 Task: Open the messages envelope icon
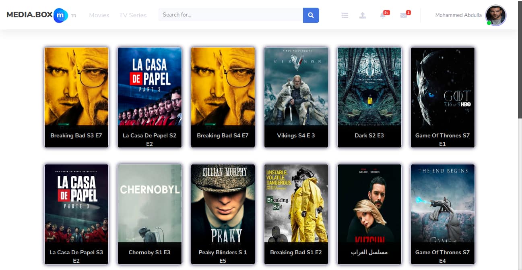tap(403, 15)
